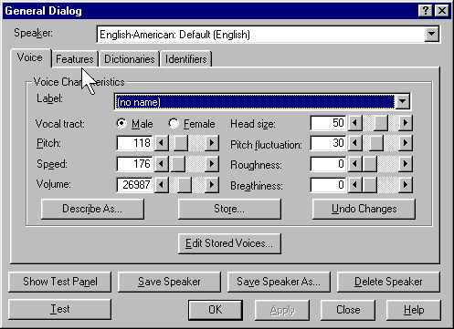Image resolution: width=454 pixels, height=329 pixels.
Task: Open the Dictionaries tab
Action: coord(130,59)
